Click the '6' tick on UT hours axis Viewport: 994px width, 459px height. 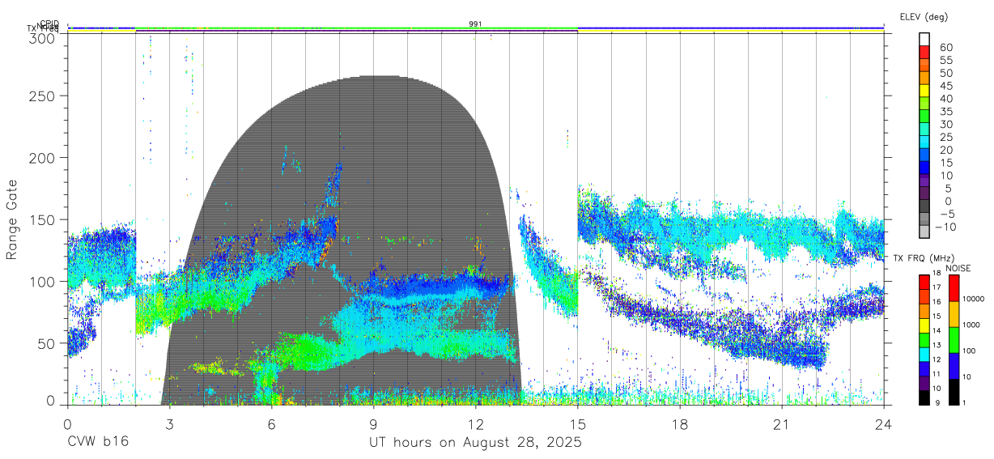coord(271,425)
